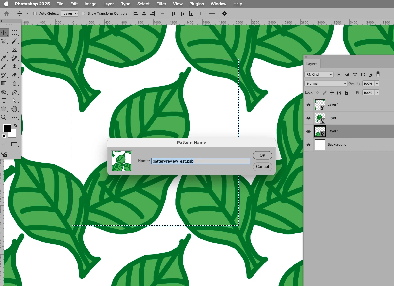The width and height of the screenshot is (394, 286).
Task: Select the Eraser tool
Action: [14, 75]
